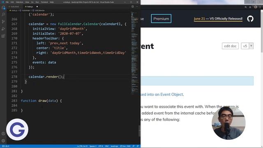Open the Edit menu
This screenshot has width=263, height=148.
(x=12, y=2)
